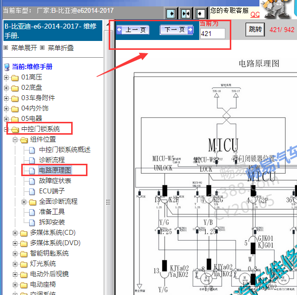
Task: Go to next page with 下一页
Action: pos(176,30)
